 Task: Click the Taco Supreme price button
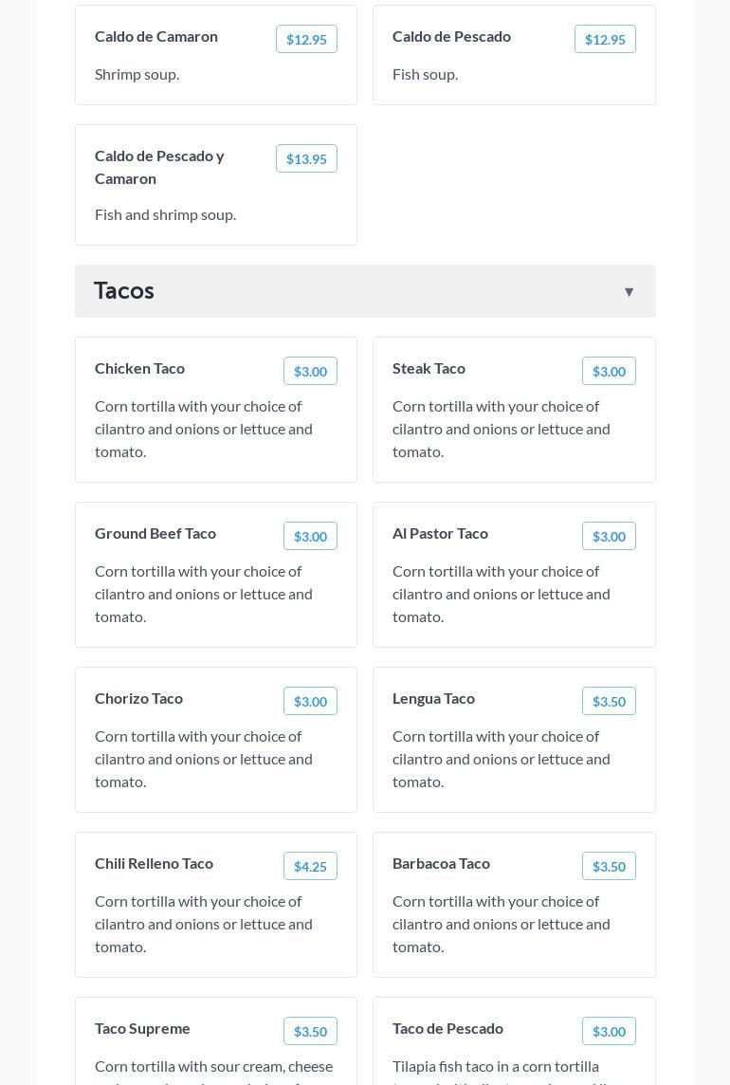click(x=310, y=1031)
